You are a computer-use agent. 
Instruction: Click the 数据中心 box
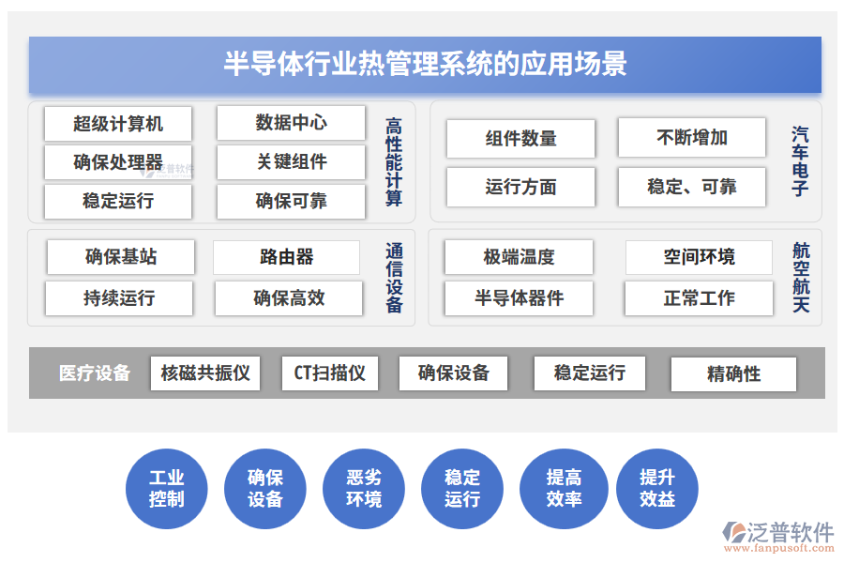point(291,123)
